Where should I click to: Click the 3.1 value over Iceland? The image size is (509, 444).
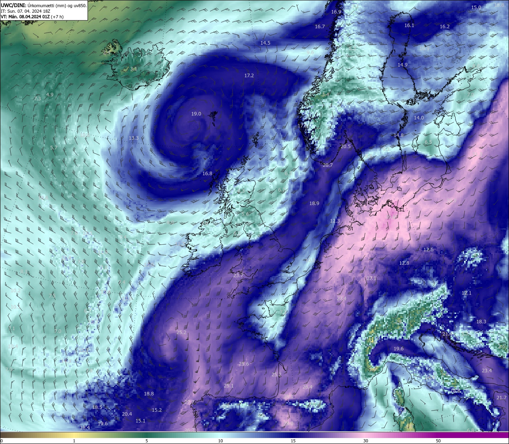point(134,69)
